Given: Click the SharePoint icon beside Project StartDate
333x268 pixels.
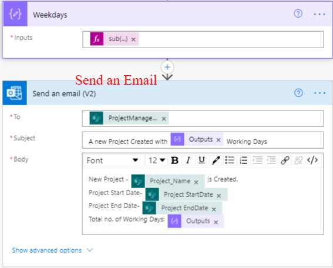Looking at the screenshot, I should tap(152, 195).
